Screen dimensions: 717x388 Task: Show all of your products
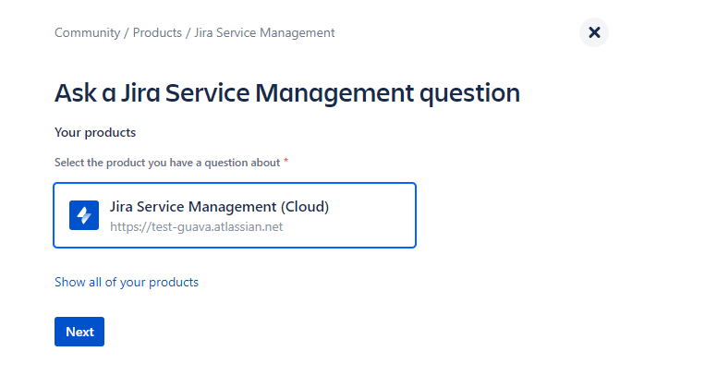coord(127,282)
